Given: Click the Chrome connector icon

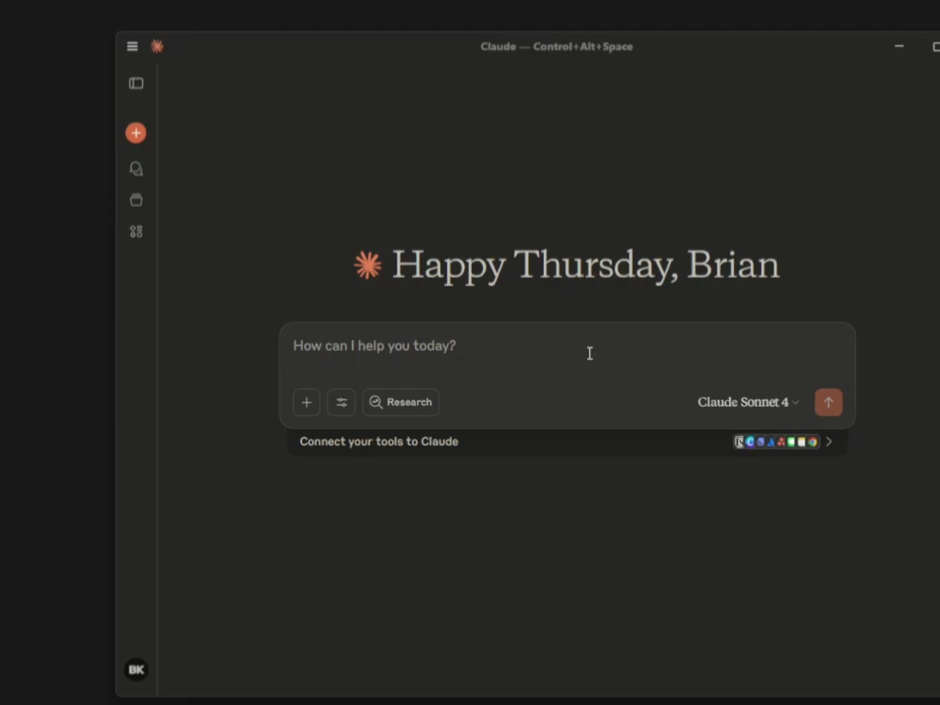Looking at the screenshot, I should click(813, 442).
